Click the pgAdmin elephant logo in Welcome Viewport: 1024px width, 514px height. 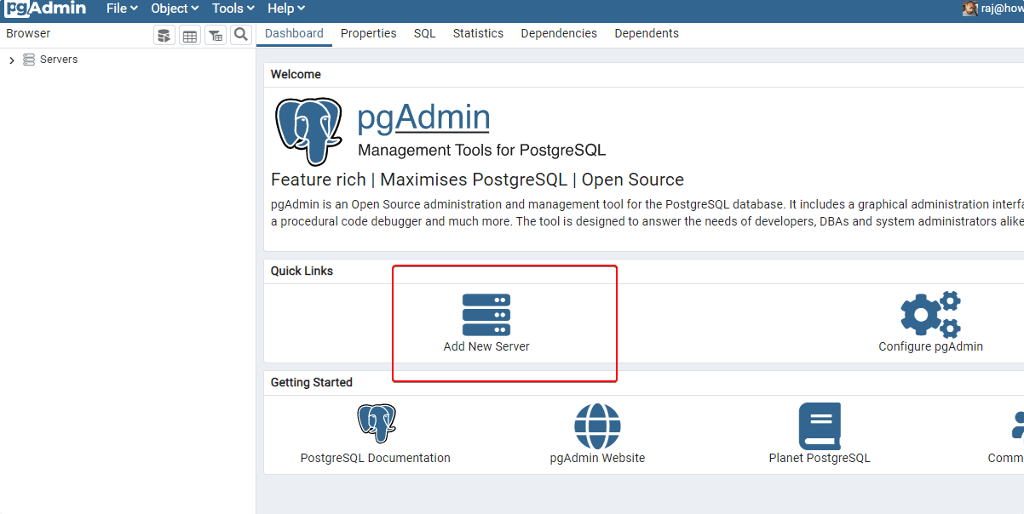pyautogui.click(x=308, y=131)
